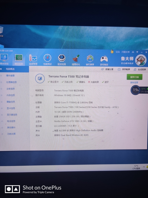
Task: Click the 鲁大师 cartoon avatar logo
Action: point(141,60)
